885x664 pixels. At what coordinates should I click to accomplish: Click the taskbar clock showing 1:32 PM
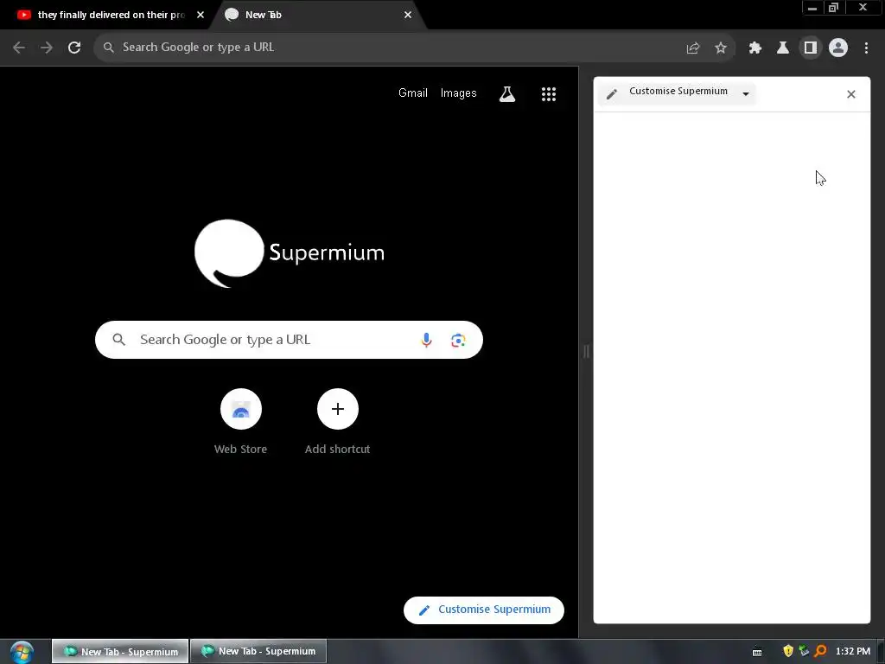[853, 651]
